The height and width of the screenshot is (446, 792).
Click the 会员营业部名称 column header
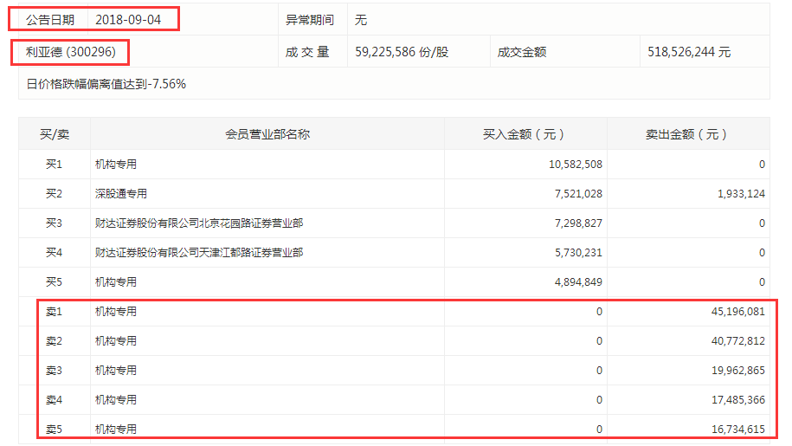tap(267, 134)
